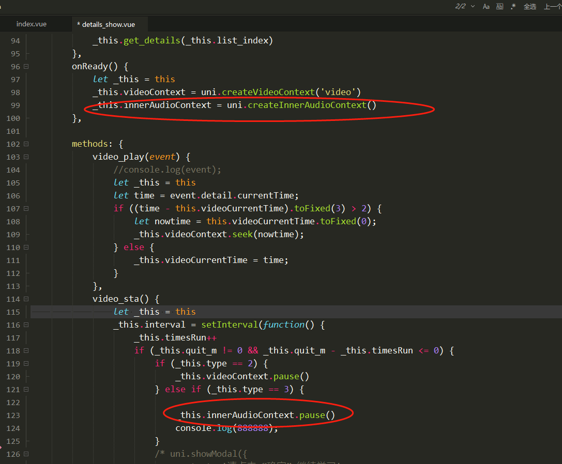Fold else-if block at line 121

click(26, 389)
